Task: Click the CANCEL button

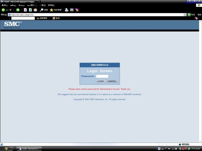Action: click(112, 81)
